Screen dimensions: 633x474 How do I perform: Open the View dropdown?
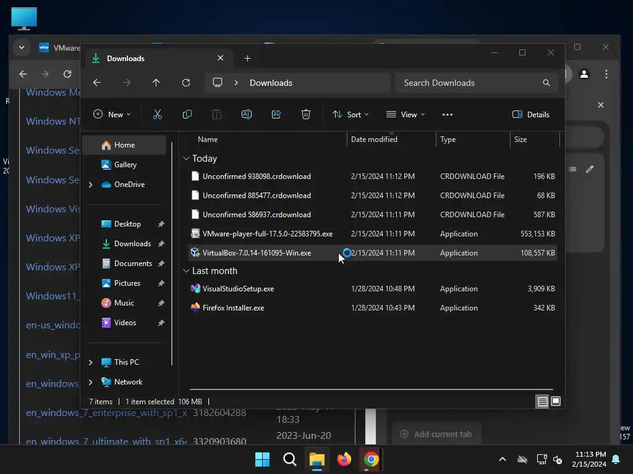click(x=406, y=114)
